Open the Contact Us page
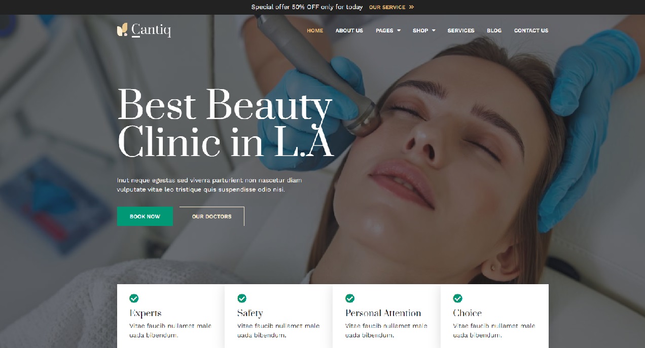This screenshot has width=645, height=348. (x=531, y=30)
